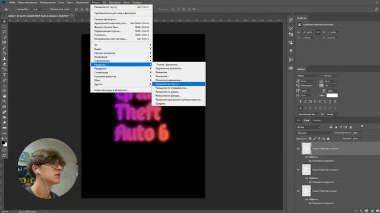Hide the bottom Grand Theft Auto 6 копия layer
This screenshot has width=380, height=213.
(298, 191)
